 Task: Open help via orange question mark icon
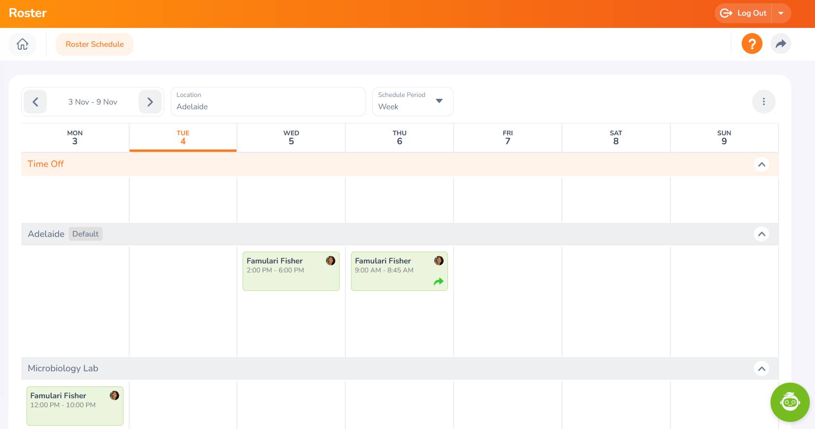(x=752, y=44)
